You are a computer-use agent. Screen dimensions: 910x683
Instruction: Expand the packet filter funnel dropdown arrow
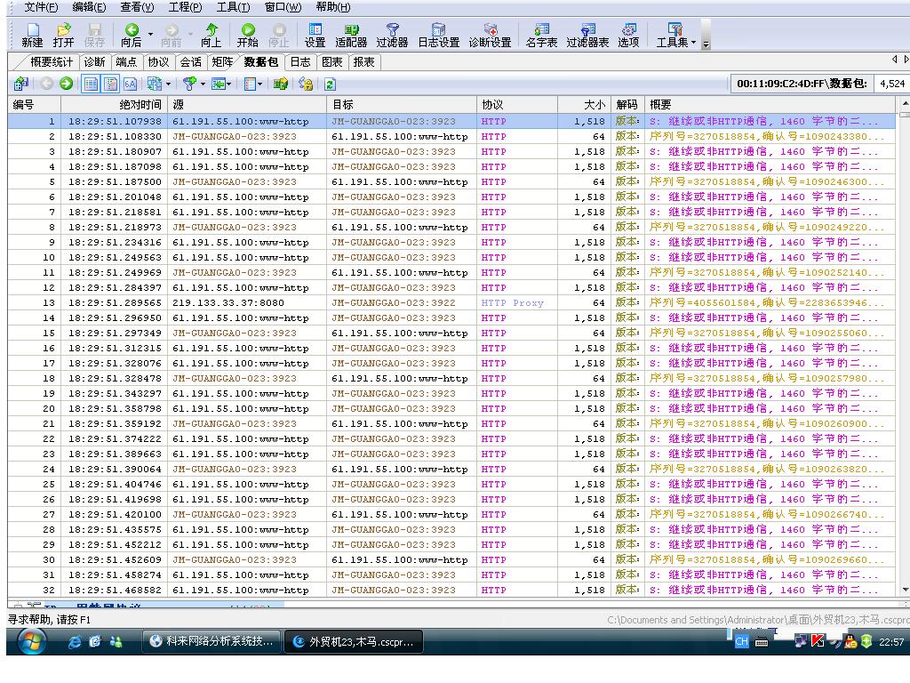(203, 84)
